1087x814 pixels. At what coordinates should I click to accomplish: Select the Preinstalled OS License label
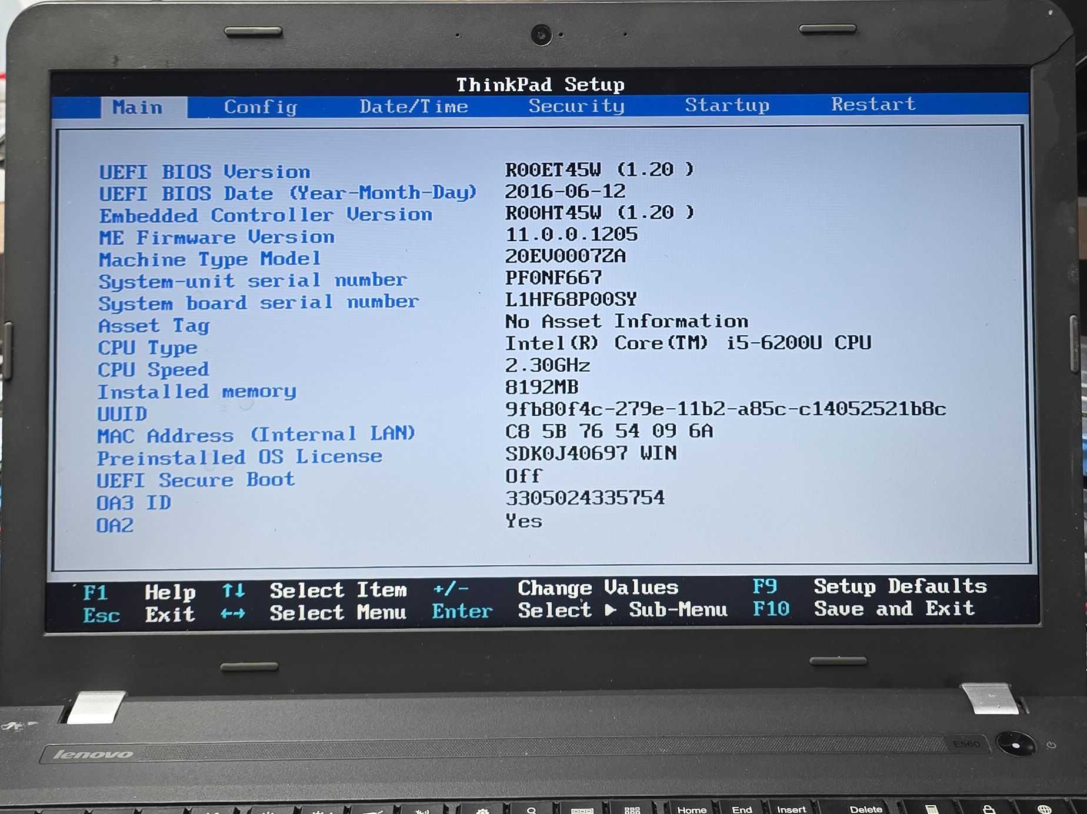coord(240,457)
